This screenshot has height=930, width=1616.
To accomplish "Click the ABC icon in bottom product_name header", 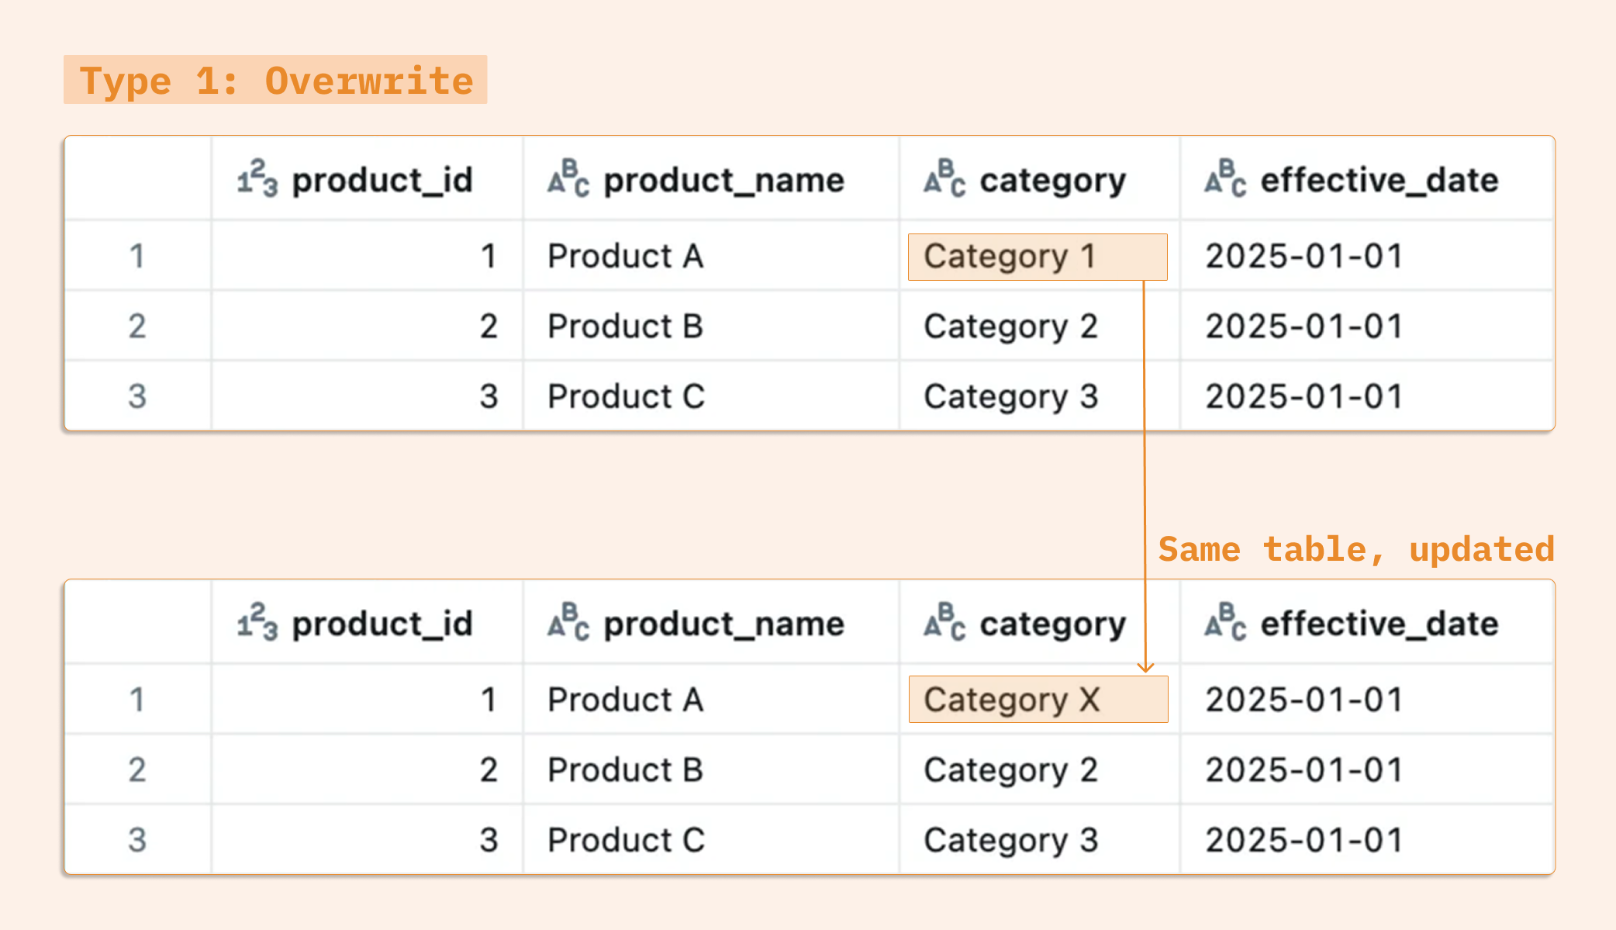I will (x=568, y=623).
